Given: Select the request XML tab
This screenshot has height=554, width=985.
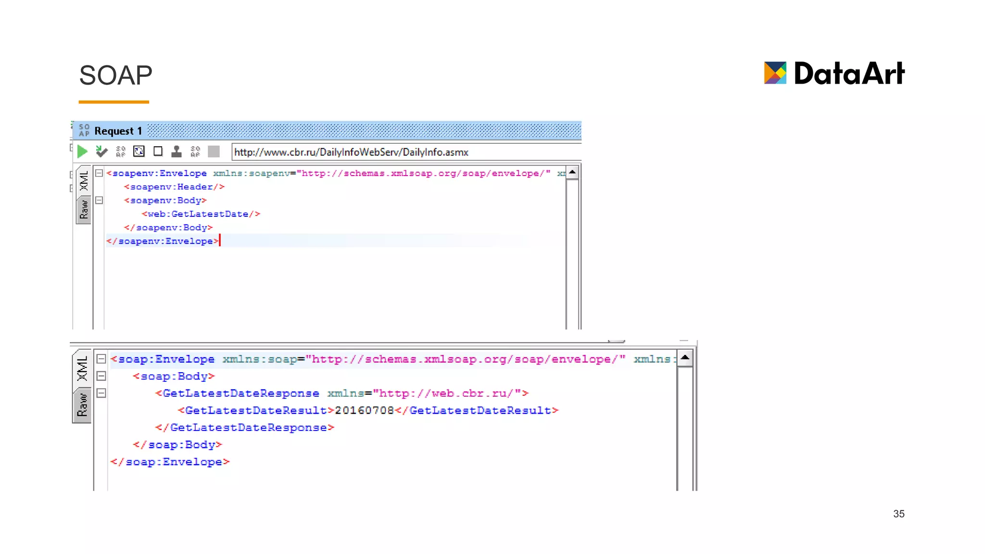Looking at the screenshot, I should (x=84, y=181).
